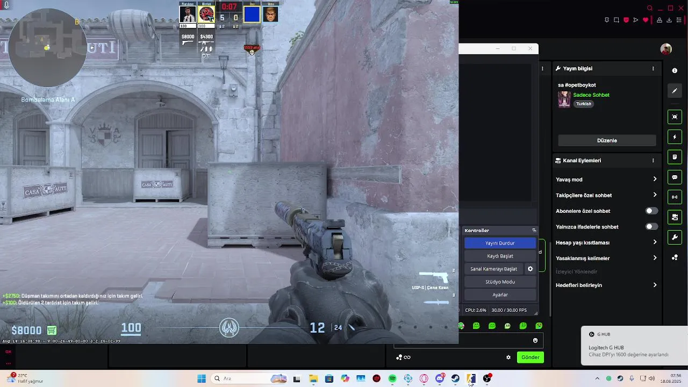Open the broadcast signal icon in sidebar
The width and height of the screenshot is (688, 387).
click(675, 197)
